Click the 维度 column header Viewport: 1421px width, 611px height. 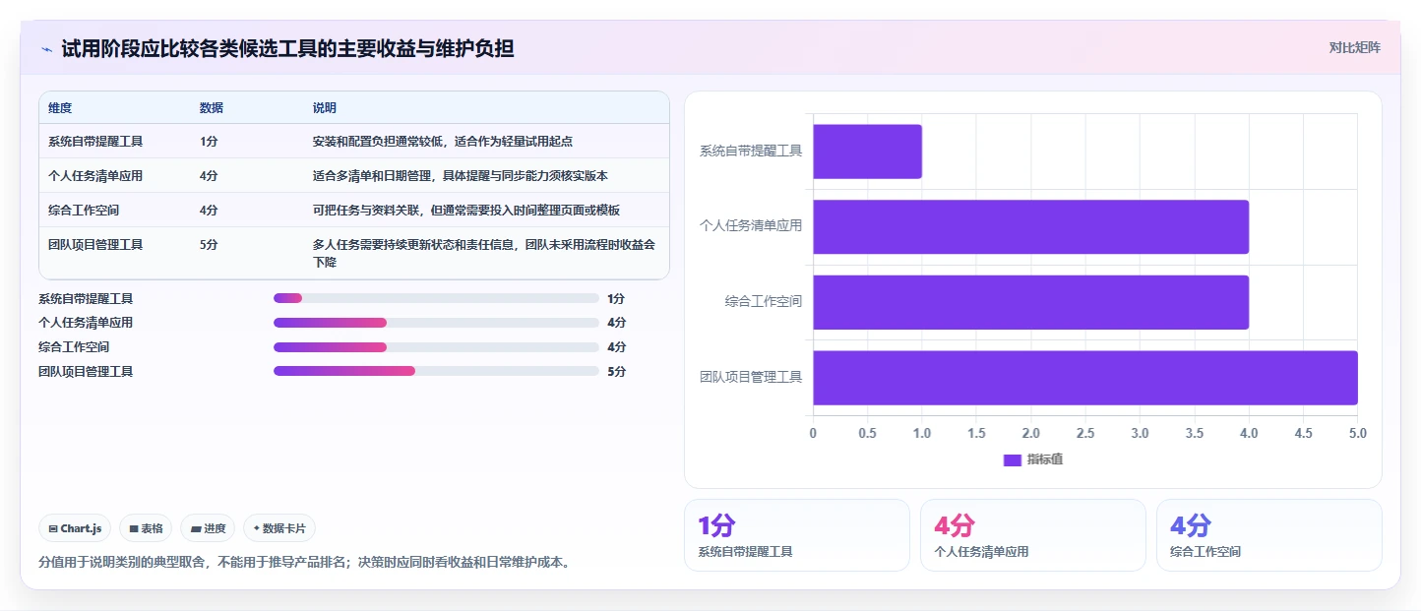pyautogui.click(x=60, y=108)
